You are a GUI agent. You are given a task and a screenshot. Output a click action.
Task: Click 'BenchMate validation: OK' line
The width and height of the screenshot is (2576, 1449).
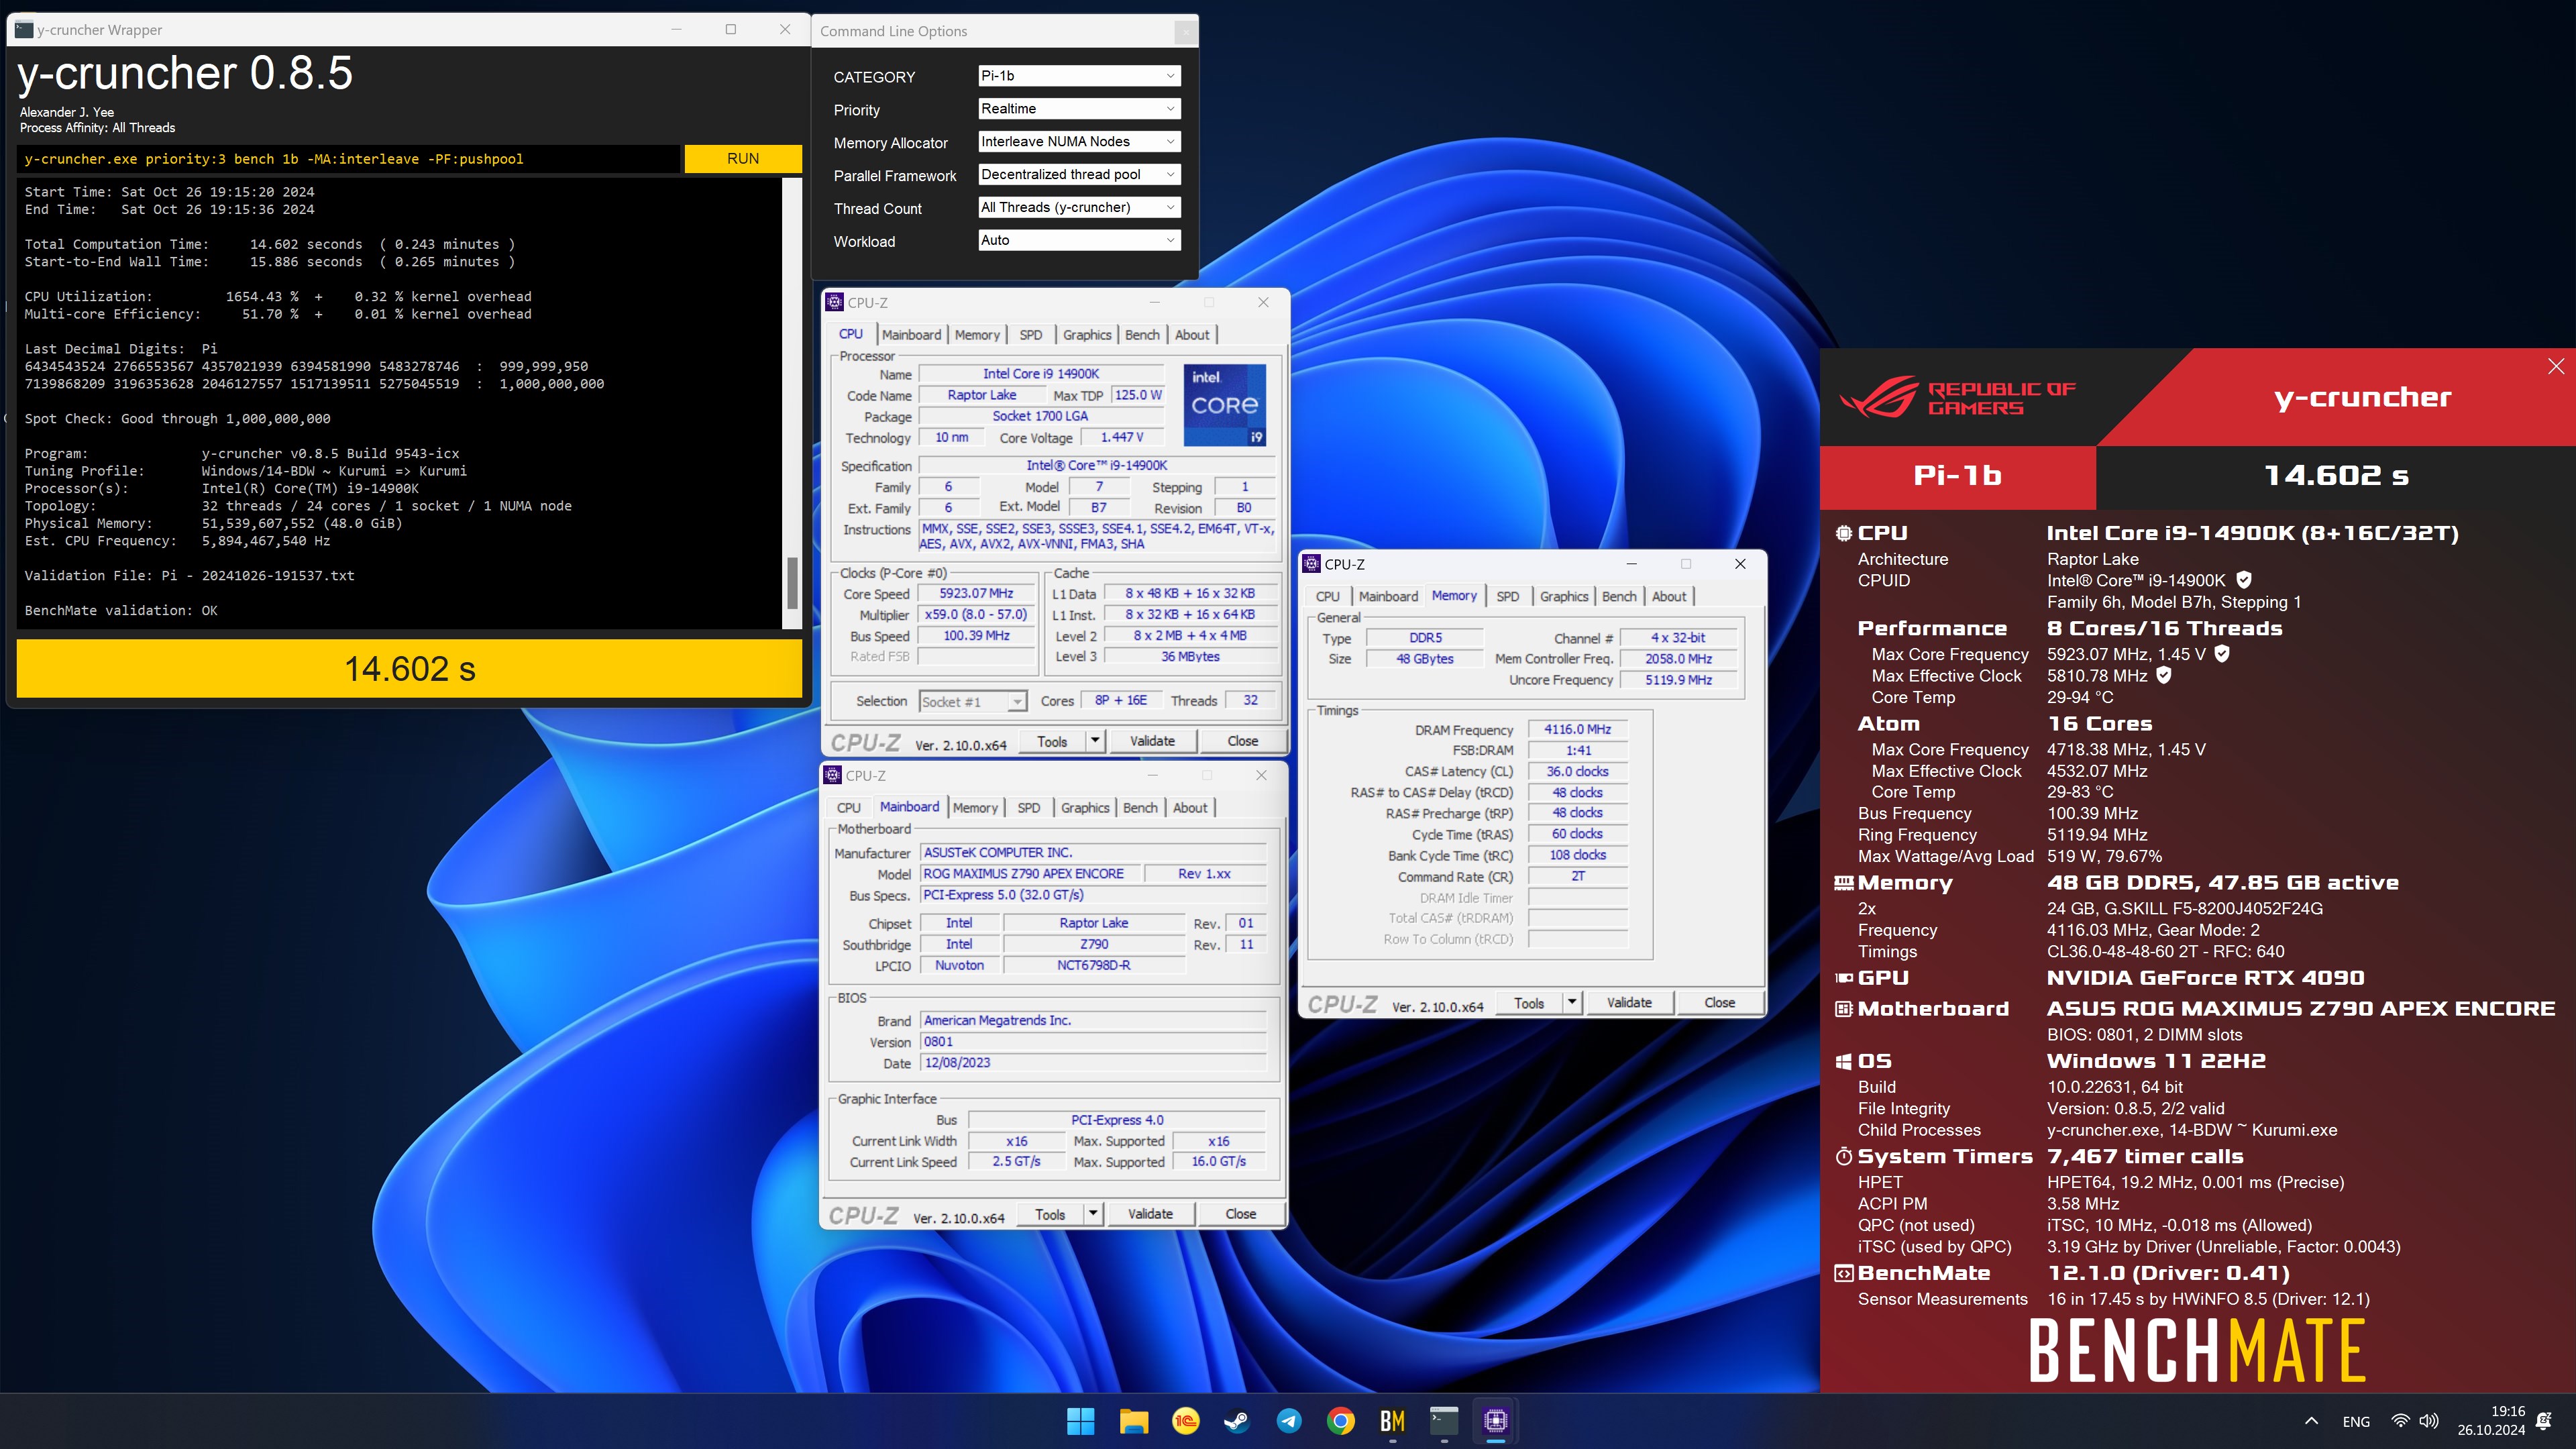[121, 611]
